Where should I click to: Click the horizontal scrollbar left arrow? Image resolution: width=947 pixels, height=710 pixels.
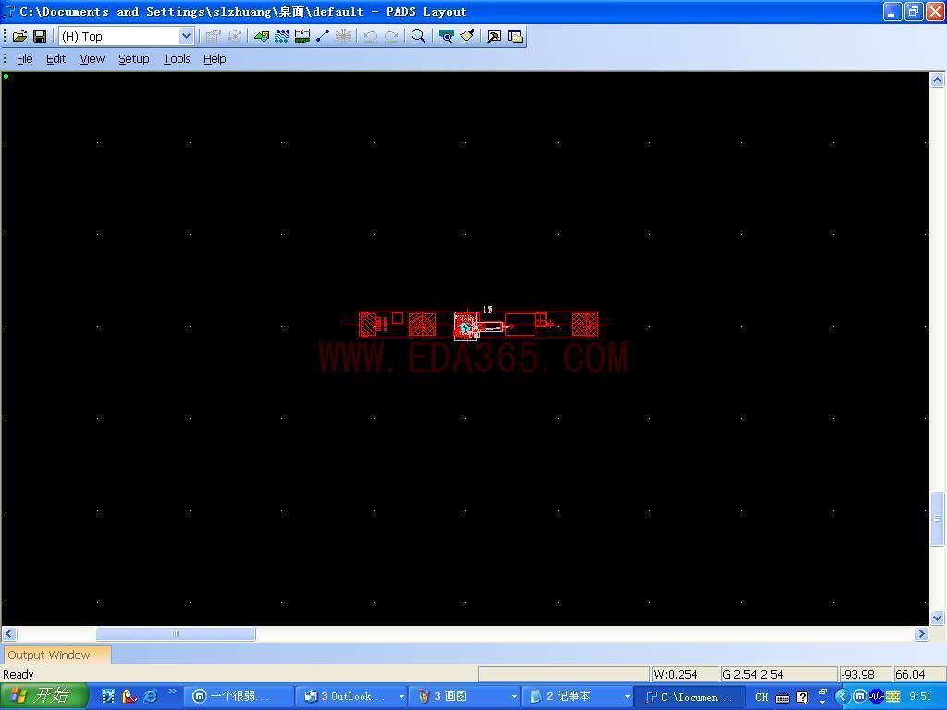9,634
